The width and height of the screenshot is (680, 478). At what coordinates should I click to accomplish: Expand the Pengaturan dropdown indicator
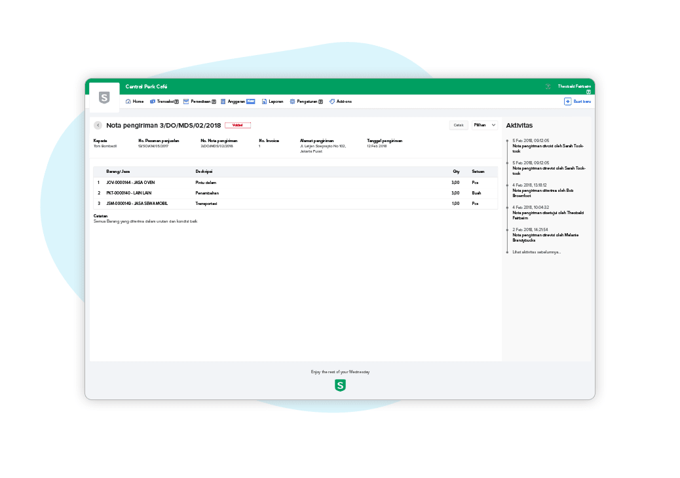[x=320, y=102]
